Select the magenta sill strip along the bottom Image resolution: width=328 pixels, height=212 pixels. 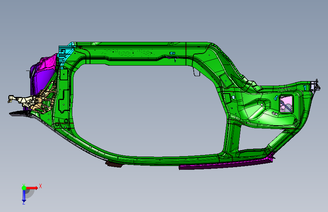pos(226,164)
